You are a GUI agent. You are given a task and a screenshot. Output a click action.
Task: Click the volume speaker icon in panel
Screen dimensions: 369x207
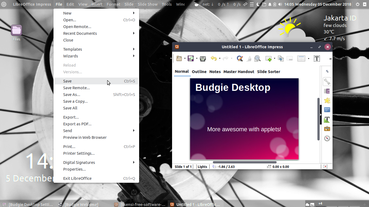pyautogui.click(x=280, y=4)
